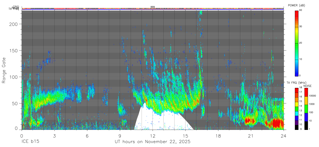The width and height of the screenshot is (319, 147).
Task: Click the '6' UT hour tick label
Action: 87,136
